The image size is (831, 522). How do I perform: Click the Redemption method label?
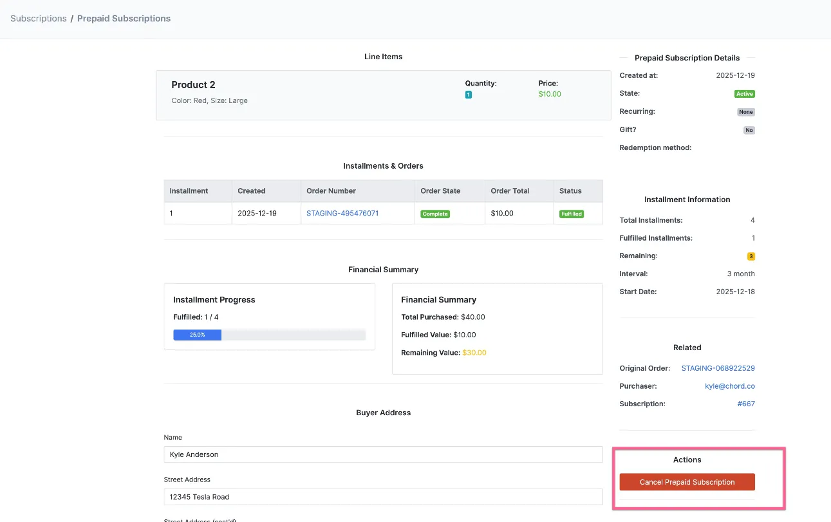[x=655, y=147]
